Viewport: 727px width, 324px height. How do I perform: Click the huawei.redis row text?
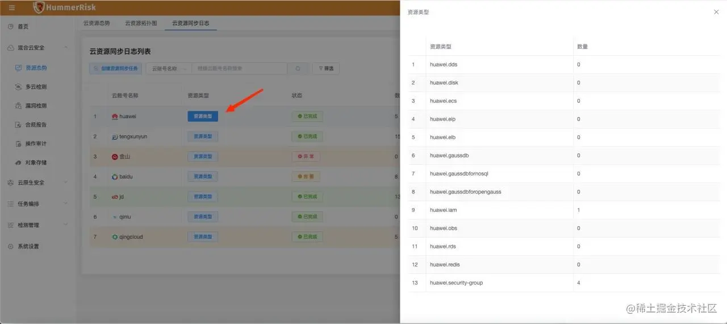pos(445,264)
